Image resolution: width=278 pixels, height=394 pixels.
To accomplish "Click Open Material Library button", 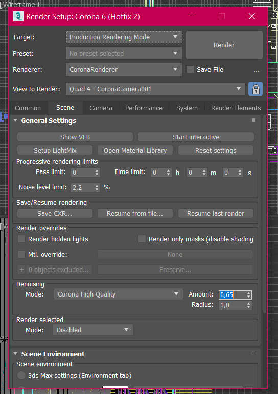I will (135, 150).
